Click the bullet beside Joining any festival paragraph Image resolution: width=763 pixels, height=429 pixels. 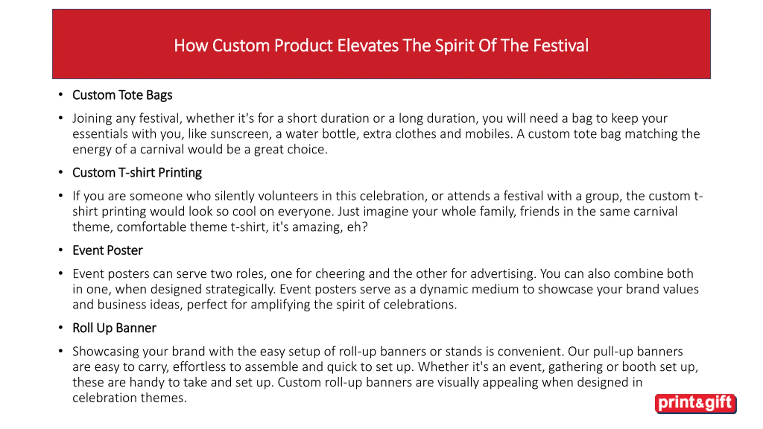[61, 118]
